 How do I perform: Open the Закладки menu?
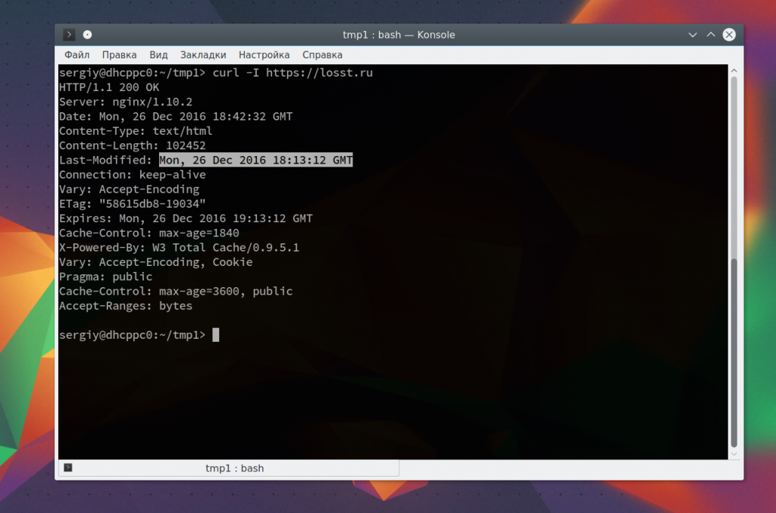(203, 55)
